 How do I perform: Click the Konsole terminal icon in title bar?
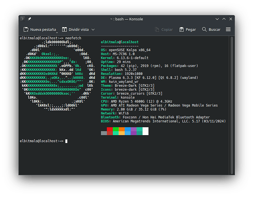tap(23, 19)
